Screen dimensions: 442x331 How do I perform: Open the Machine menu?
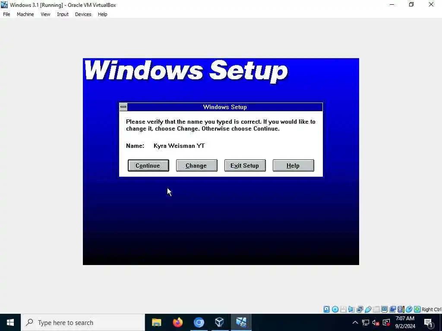click(25, 14)
